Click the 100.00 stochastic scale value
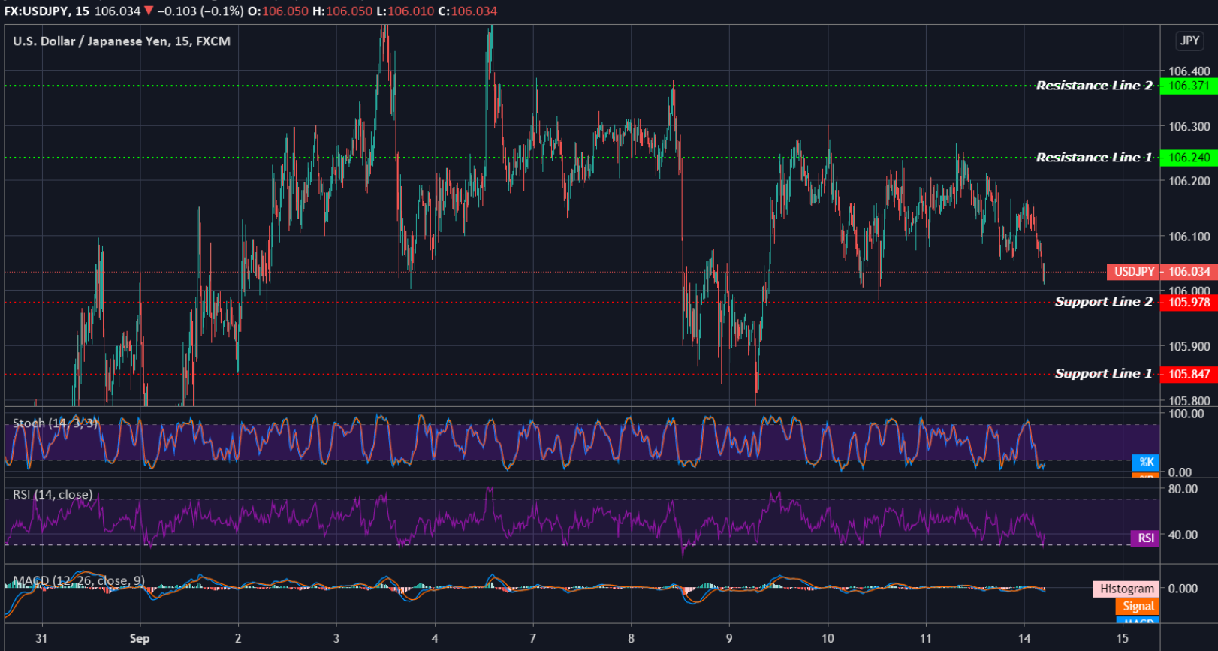Screen dimensions: 1218x651 pyautogui.click(x=1186, y=414)
